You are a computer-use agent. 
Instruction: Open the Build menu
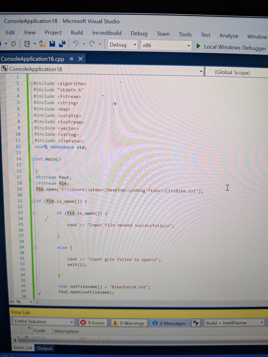click(77, 33)
